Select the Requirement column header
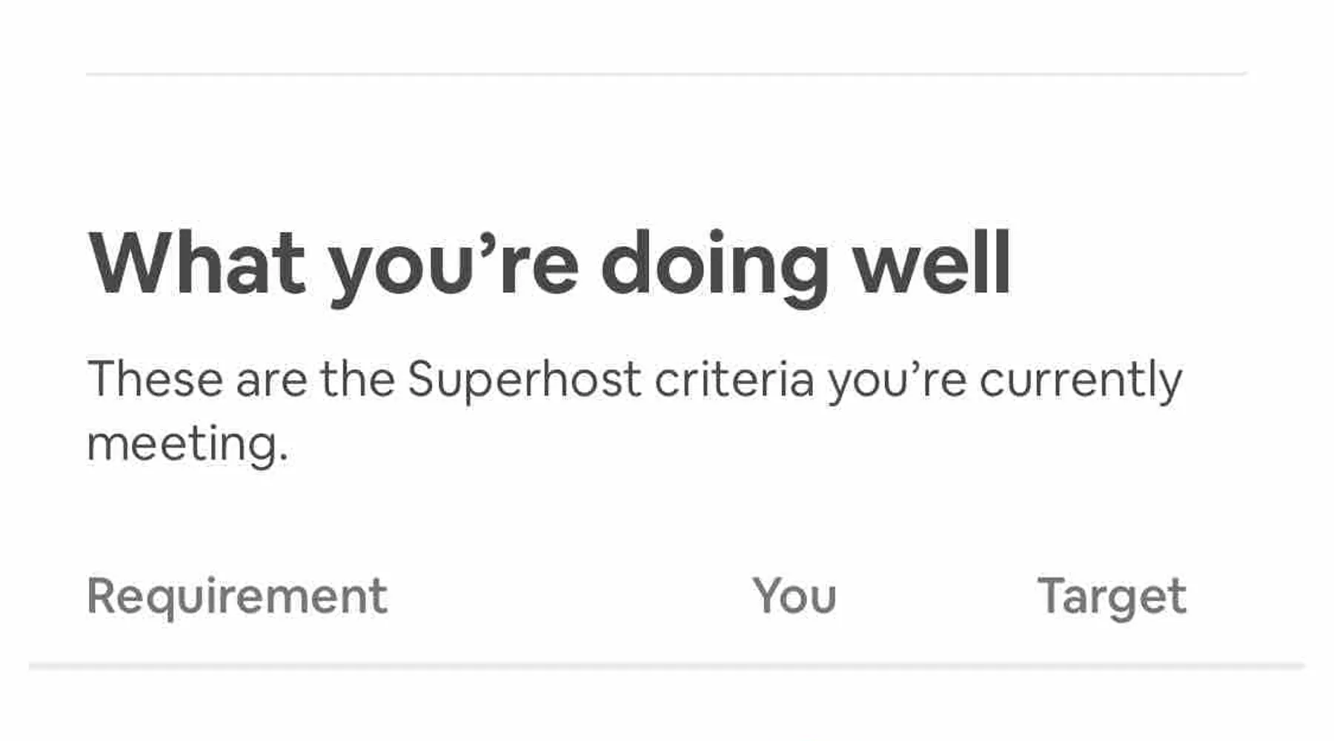 (x=237, y=597)
